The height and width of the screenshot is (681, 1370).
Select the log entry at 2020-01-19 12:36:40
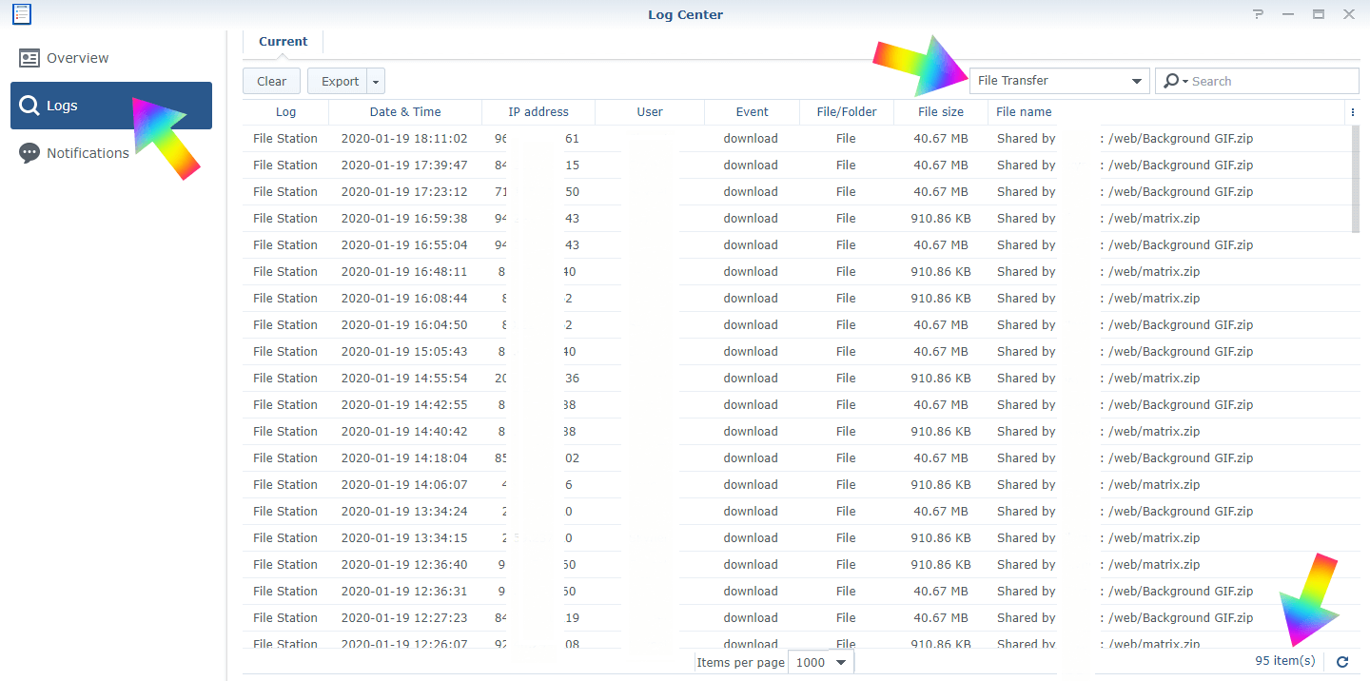pyautogui.click(x=796, y=565)
